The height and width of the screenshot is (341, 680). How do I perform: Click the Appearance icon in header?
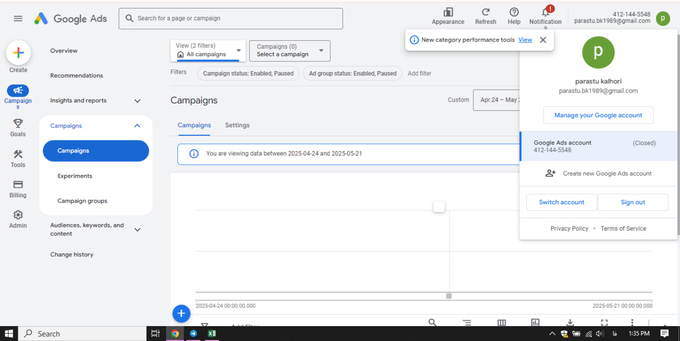point(448,13)
